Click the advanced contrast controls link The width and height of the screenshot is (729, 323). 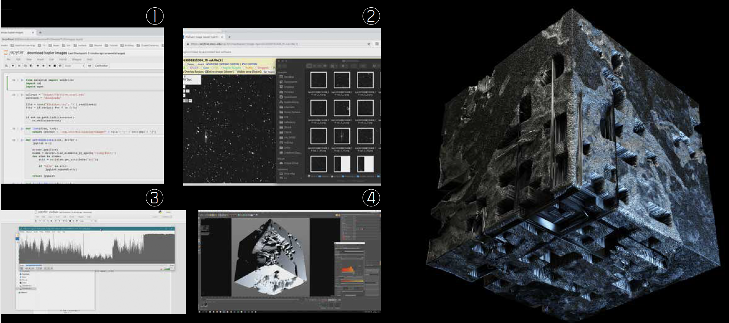(x=223, y=64)
